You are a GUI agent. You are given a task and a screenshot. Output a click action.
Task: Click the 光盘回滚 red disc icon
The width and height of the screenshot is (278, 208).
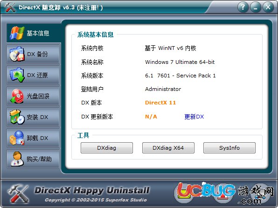point(17,96)
